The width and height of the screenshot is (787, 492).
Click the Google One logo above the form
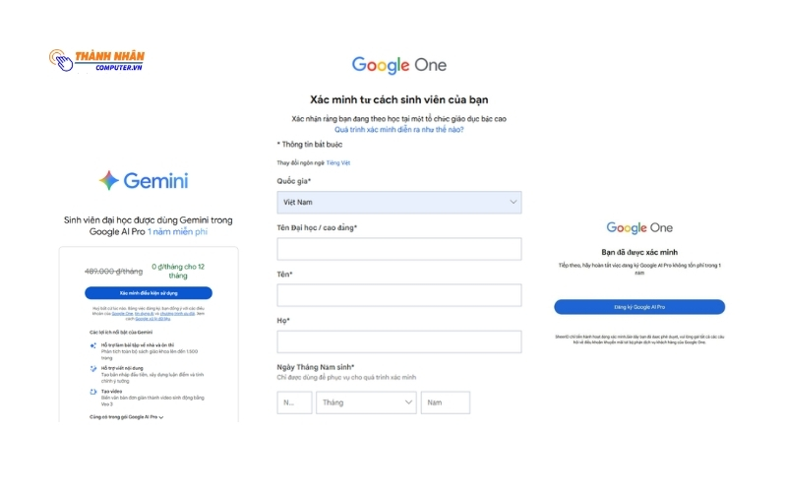(x=398, y=66)
